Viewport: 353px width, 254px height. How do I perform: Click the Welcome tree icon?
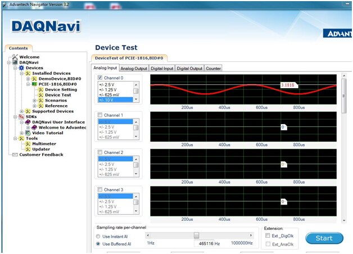pyautogui.click(x=15, y=56)
